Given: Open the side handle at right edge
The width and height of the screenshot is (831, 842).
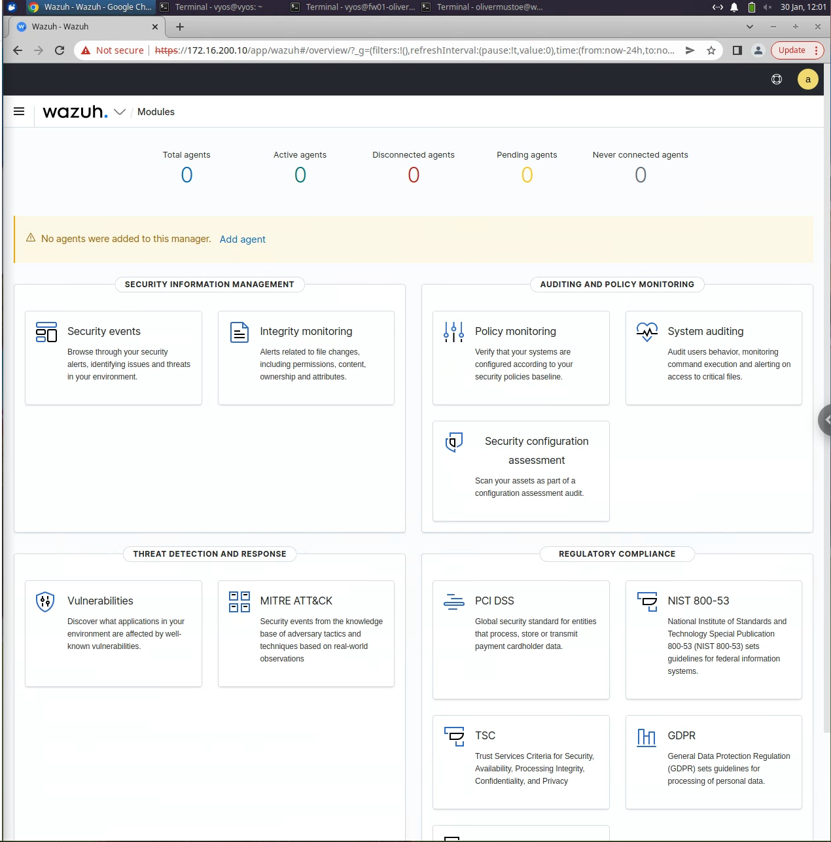Looking at the screenshot, I should tap(825, 420).
